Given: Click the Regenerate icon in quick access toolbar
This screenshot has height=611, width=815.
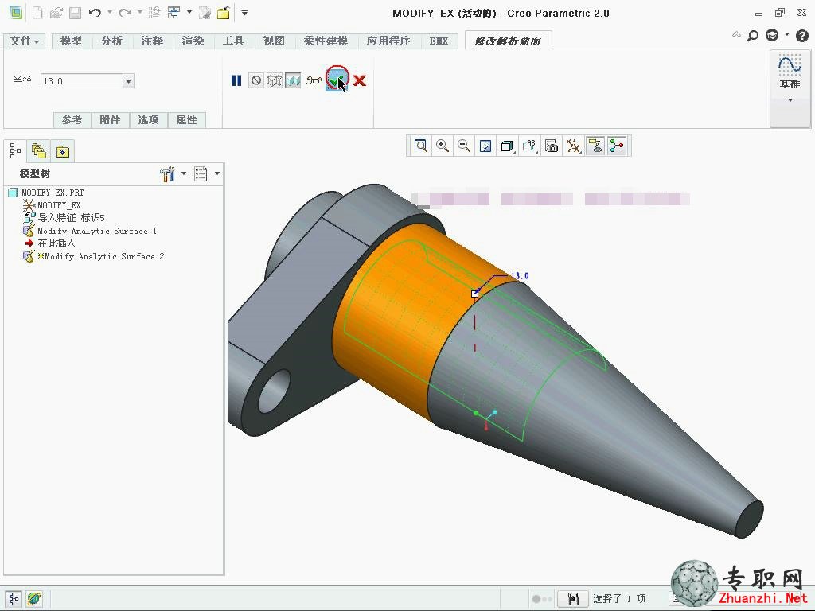Looking at the screenshot, I should tap(154, 13).
